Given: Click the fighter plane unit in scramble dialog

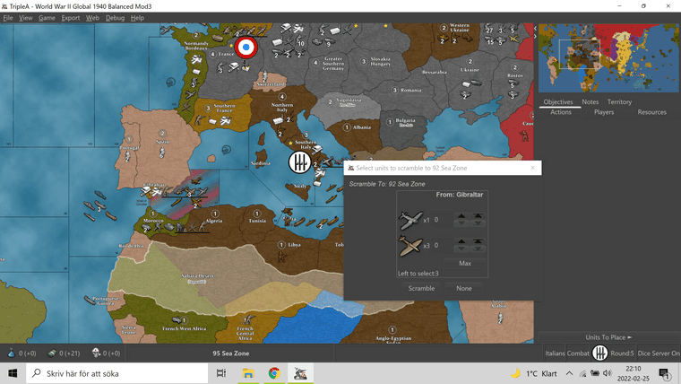Looking at the screenshot, I should [x=410, y=220].
